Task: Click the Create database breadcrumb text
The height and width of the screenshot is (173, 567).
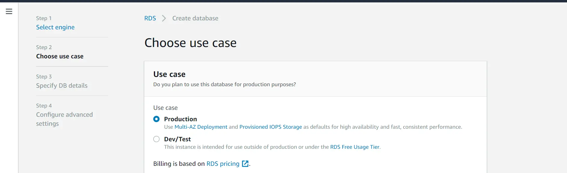Action: point(195,18)
